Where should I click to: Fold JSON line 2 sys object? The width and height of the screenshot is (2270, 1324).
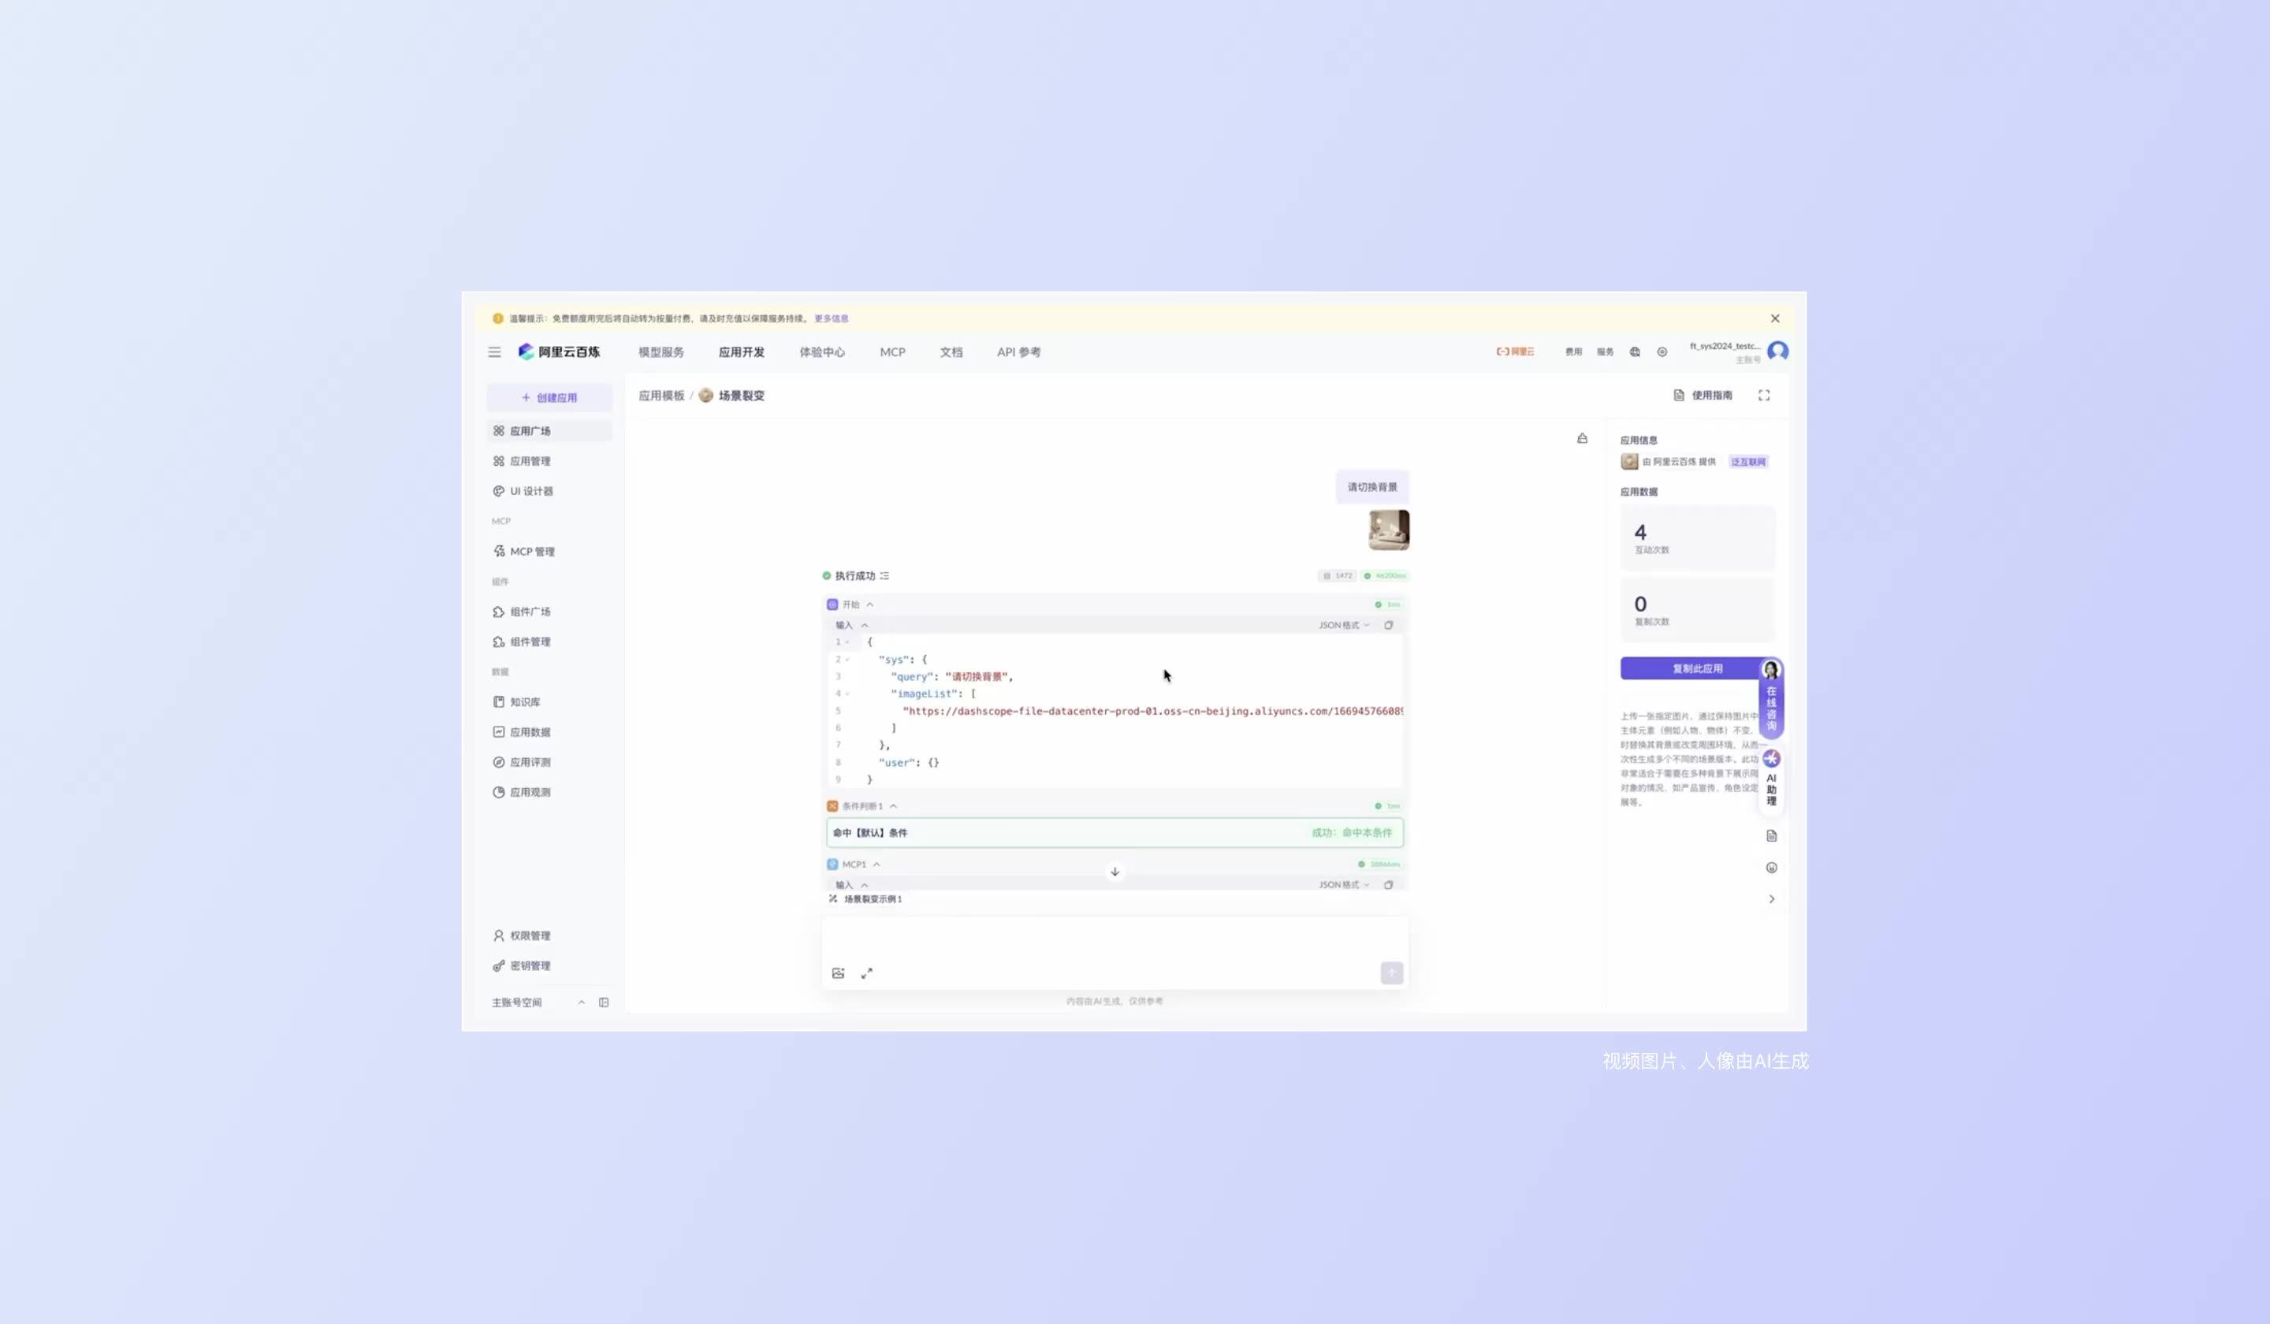[847, 660]
